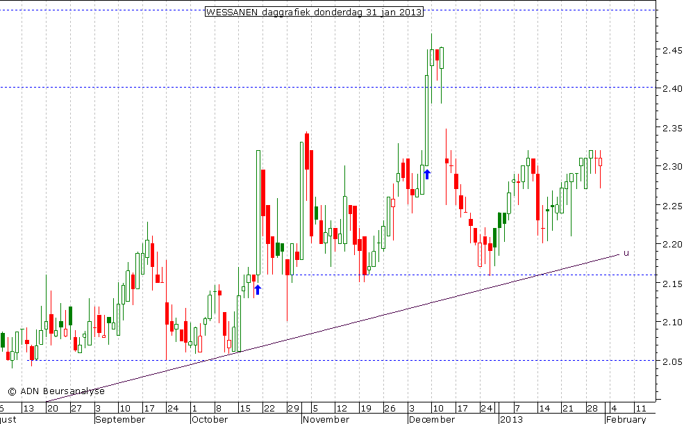
Task: Click date label 27 in August
Action: coord(76,409)
